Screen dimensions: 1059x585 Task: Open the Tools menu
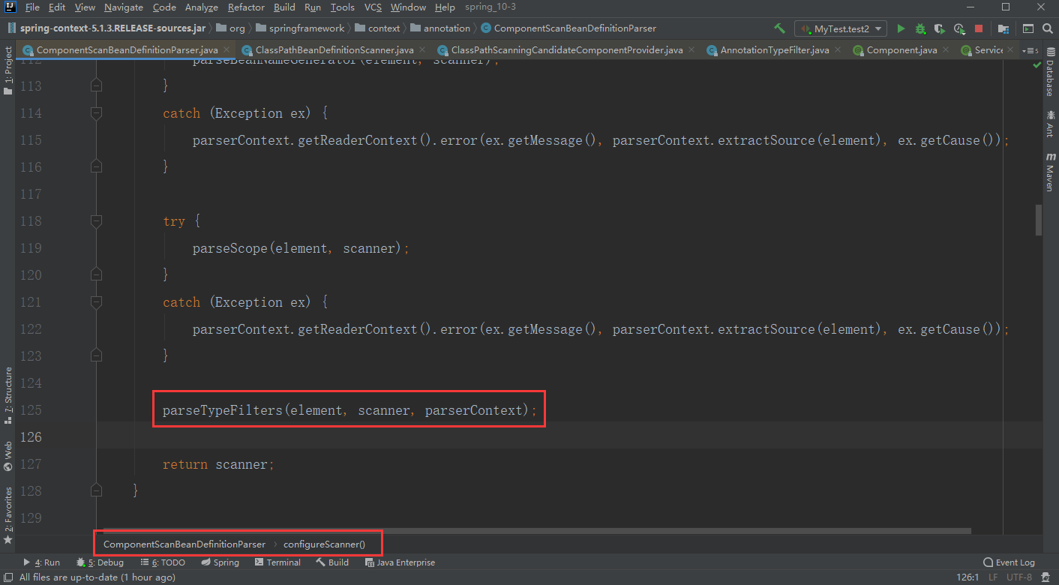point(342,7)
